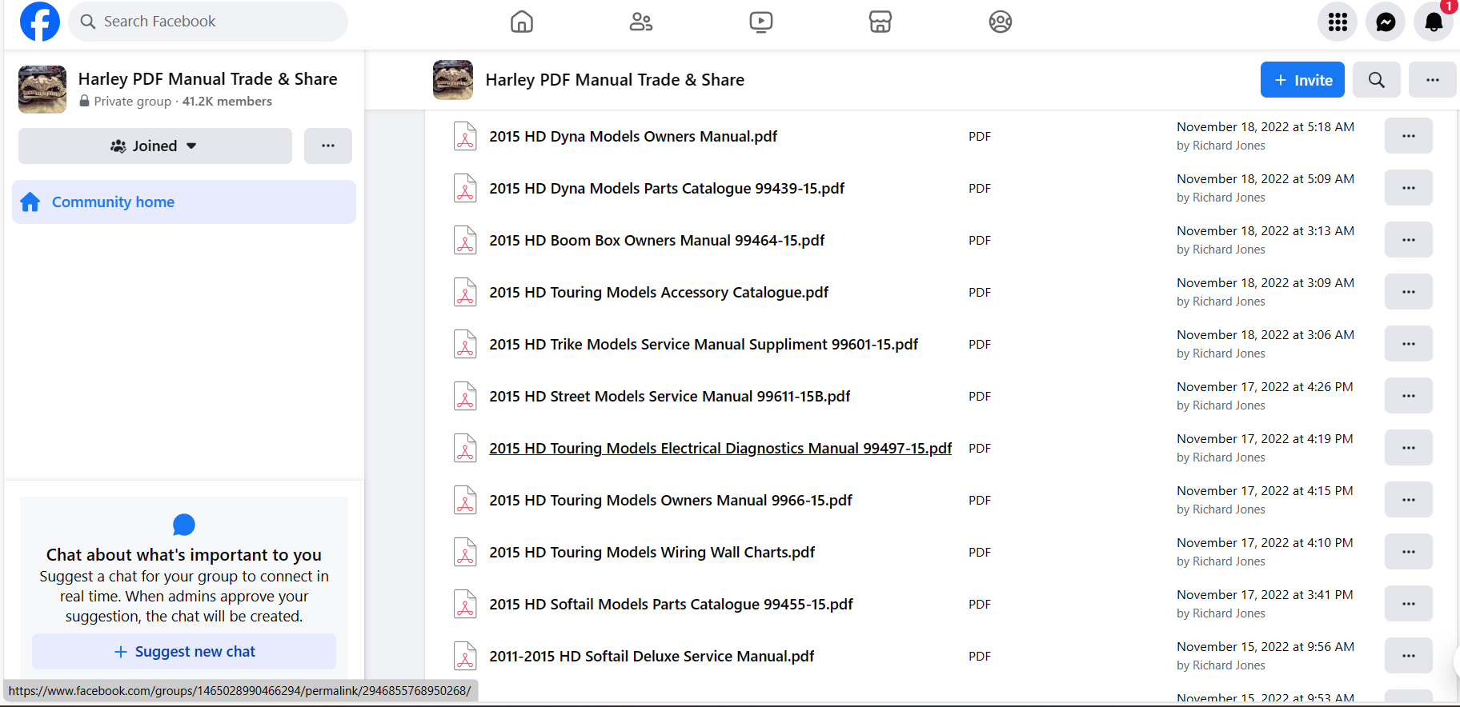Image resolution: width=1460 pixels, height=707 pixels.
Task: Open the Groups icon in top navigation
Action: tap(1000, 22)
